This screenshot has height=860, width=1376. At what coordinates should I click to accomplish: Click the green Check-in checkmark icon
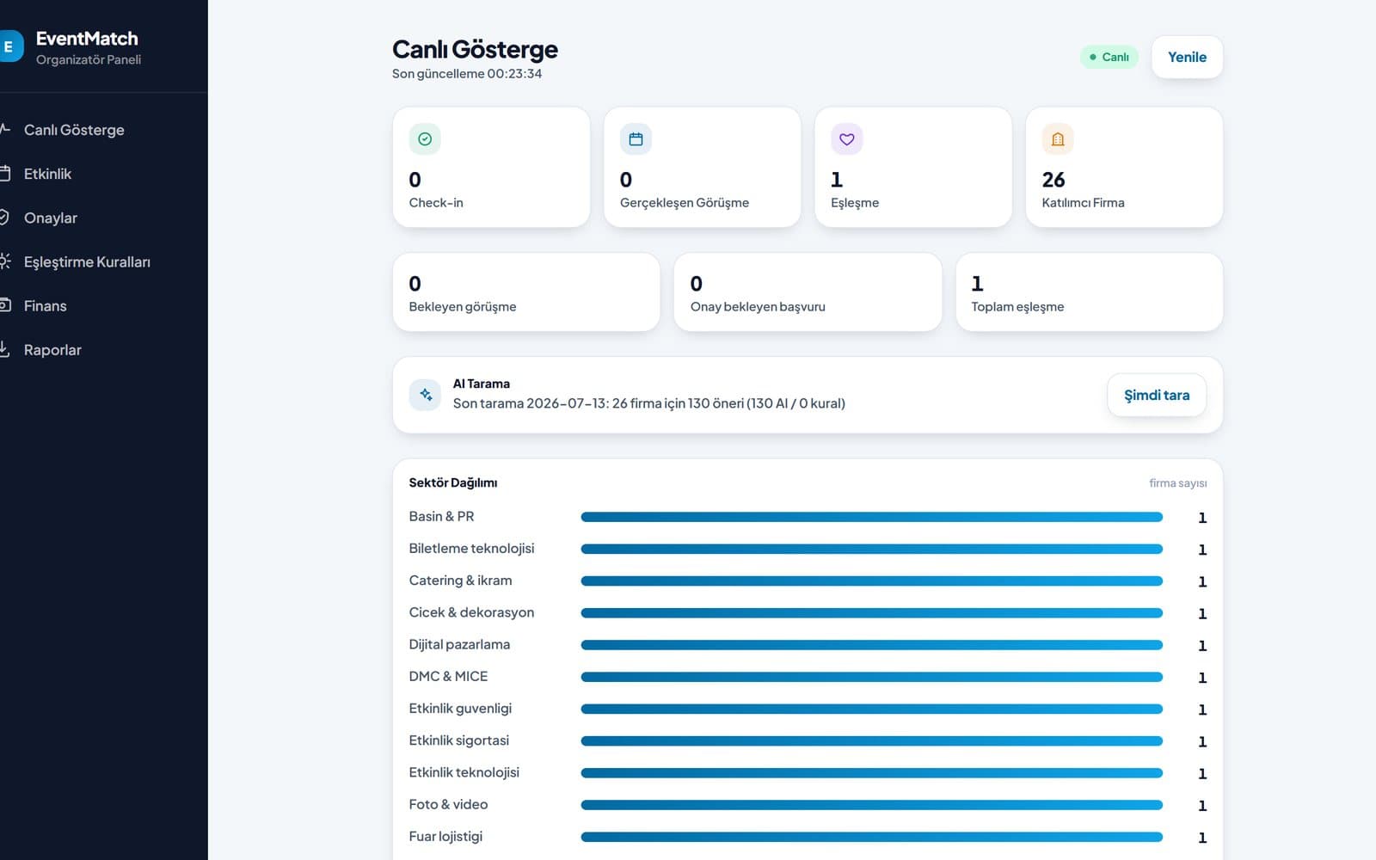425,138
